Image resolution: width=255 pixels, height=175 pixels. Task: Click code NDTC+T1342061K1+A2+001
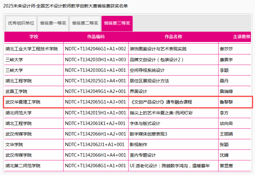pos(95,123)
